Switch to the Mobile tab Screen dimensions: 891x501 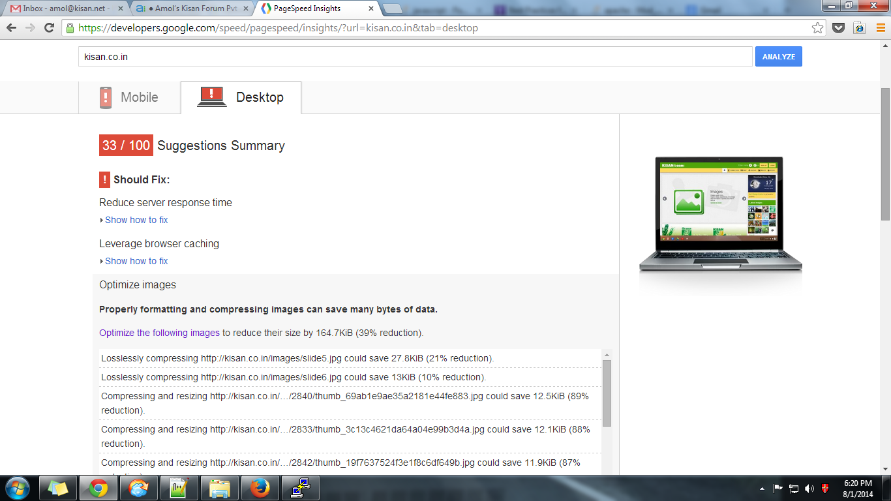129,97
